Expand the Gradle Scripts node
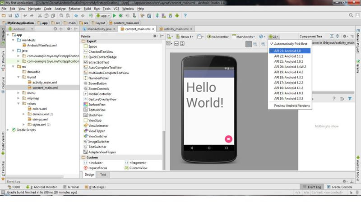 pos(8,130)
